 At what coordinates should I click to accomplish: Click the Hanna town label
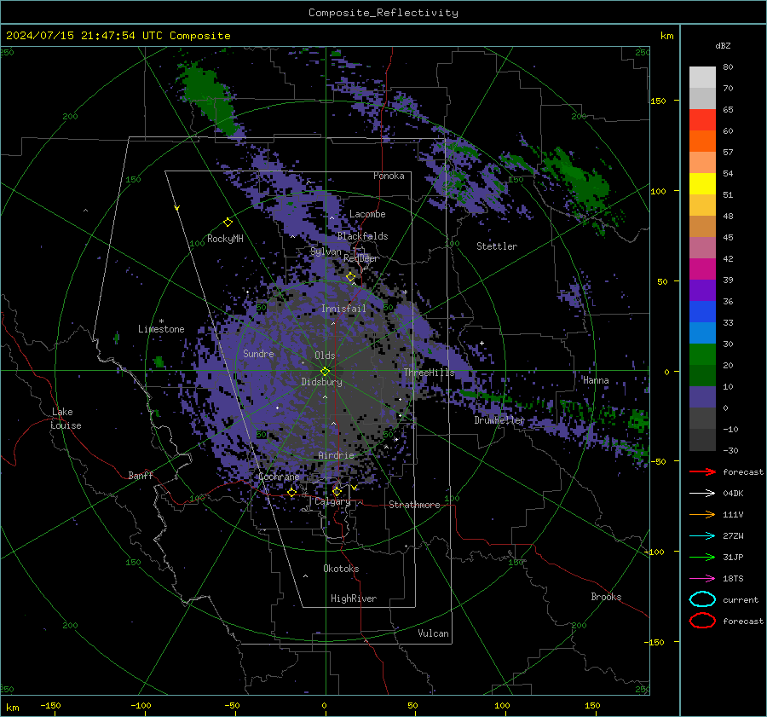[596, 380]
